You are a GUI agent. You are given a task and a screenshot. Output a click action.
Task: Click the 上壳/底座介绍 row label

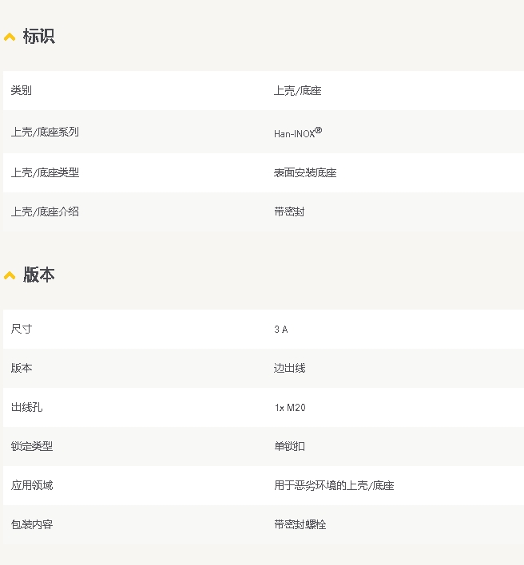45,211
